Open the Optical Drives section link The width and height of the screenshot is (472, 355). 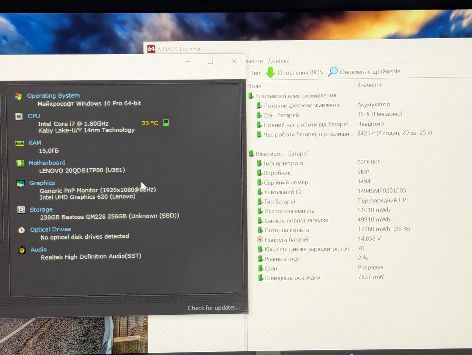click(x=50, y=229)
